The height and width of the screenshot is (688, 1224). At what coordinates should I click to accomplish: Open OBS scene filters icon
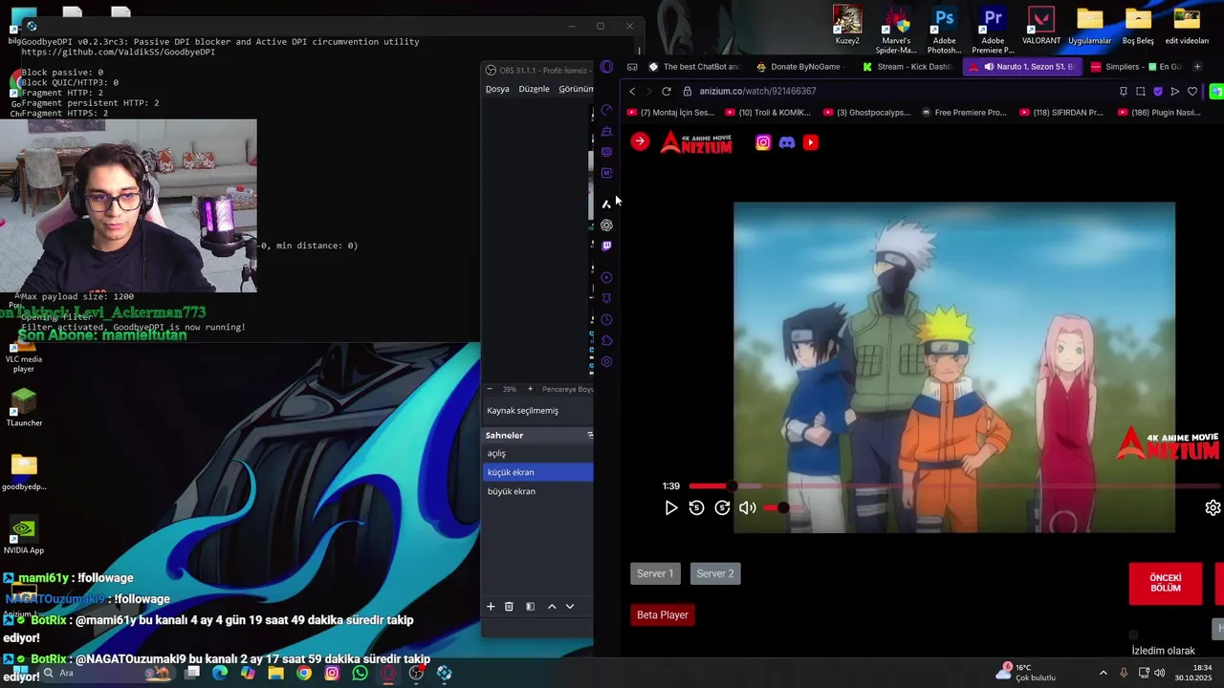[x=530, y=607]
